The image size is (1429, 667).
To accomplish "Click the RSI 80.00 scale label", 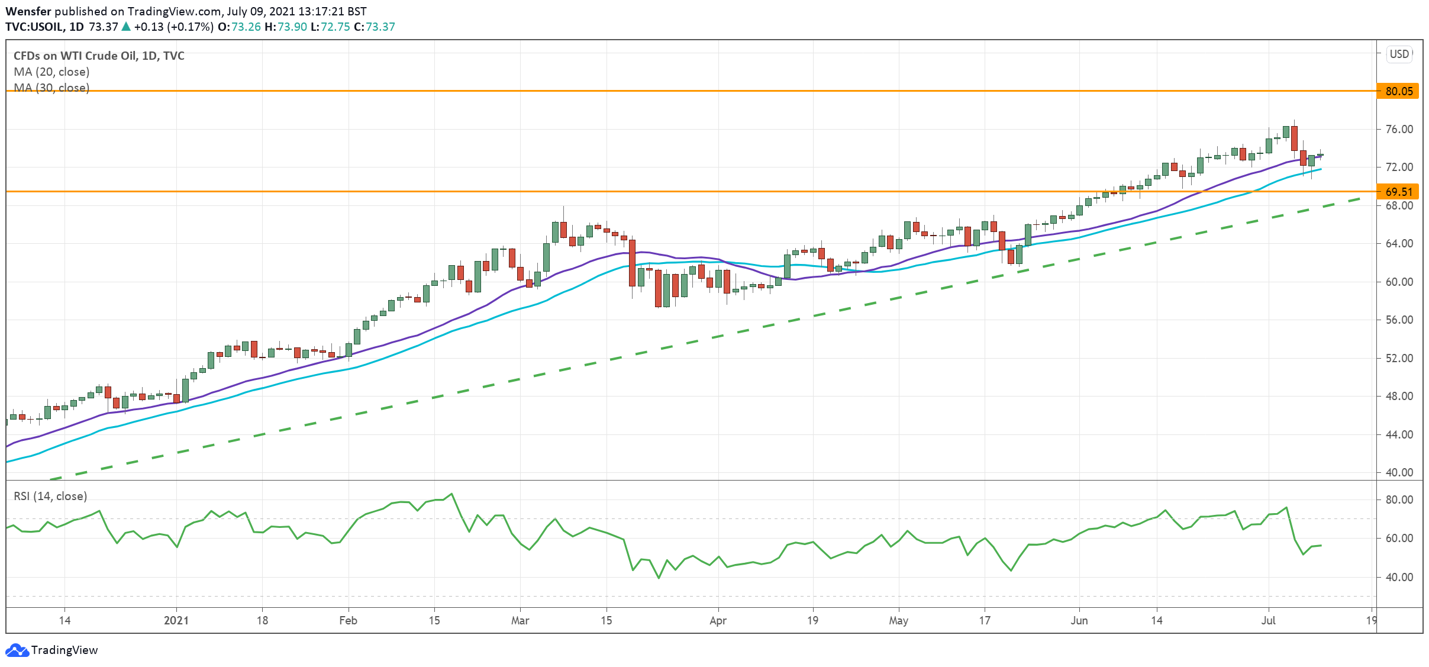I will point(1399,500).
